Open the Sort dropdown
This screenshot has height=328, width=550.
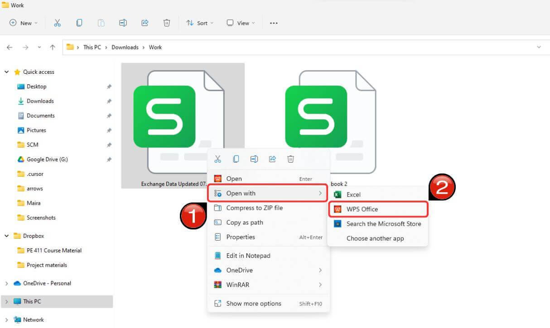click(x=199, y=23)
